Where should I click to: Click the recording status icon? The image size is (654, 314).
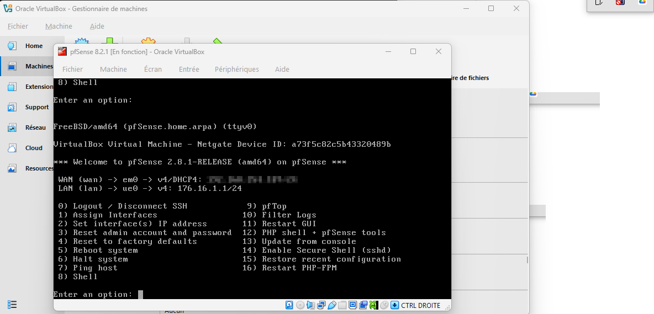coord(363,305)
